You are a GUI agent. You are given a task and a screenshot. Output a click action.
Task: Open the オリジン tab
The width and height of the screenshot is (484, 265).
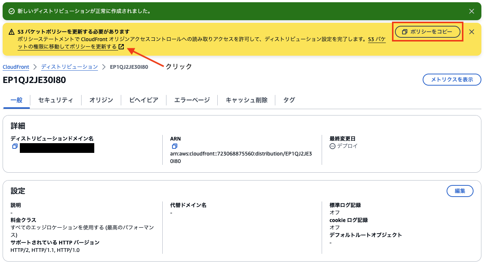pos(101,100)
